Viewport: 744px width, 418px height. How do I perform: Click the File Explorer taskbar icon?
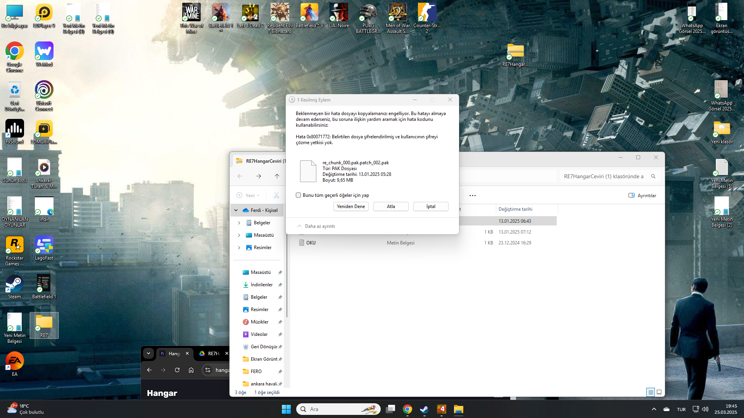(x=458, y=409)
